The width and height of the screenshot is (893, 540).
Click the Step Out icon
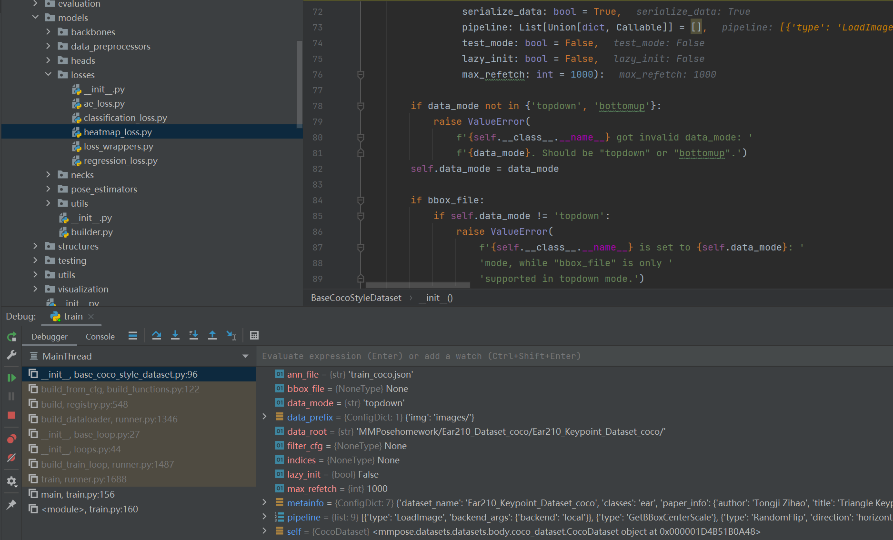click(x=212, y=336)
